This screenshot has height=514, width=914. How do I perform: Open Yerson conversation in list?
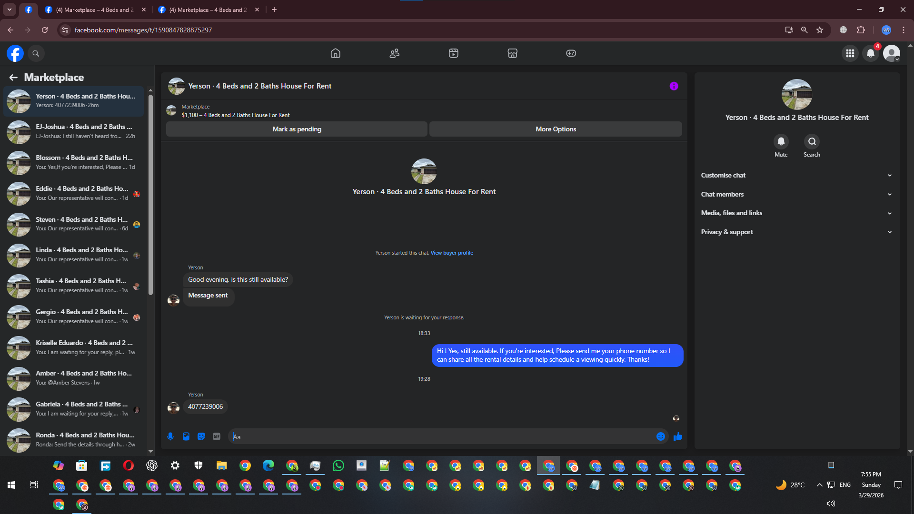[74, 101]
